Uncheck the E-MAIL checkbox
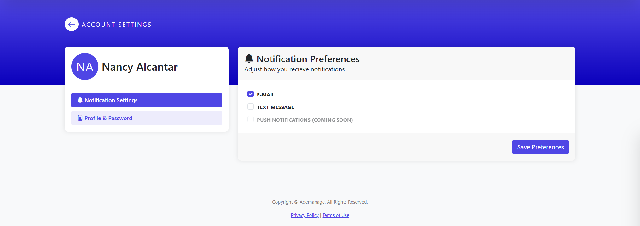The height and width of the screenshot is (226, 640). click(x=251, y=94)
